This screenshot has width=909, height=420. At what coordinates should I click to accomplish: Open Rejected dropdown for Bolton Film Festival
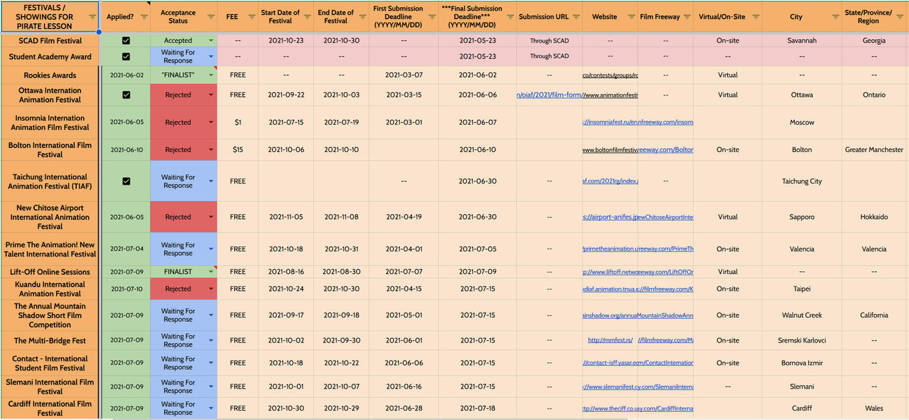pos(211,150)
